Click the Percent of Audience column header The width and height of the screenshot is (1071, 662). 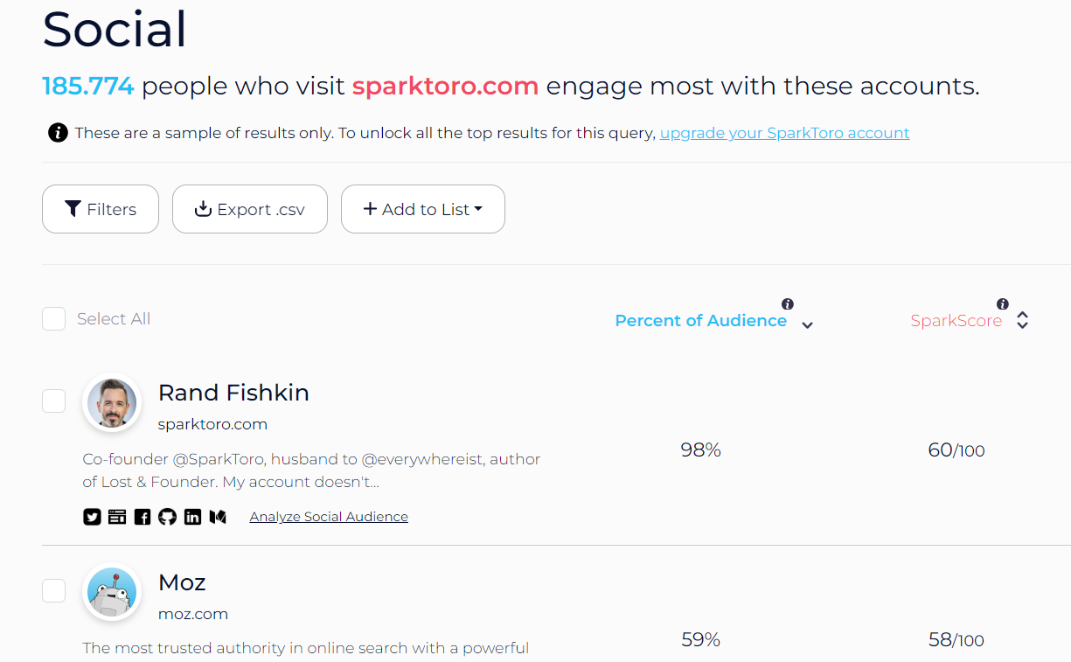700,321
